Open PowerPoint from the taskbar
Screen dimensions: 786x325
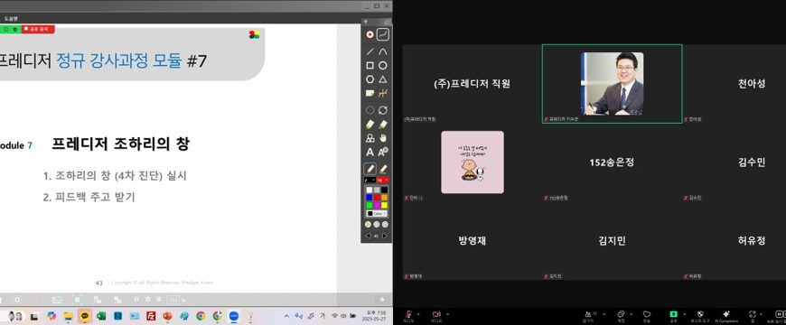click(x=167, y=316)
